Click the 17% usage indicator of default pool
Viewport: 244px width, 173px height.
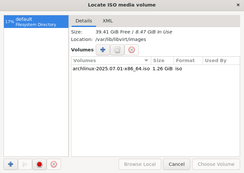click(x=9, y=22)
